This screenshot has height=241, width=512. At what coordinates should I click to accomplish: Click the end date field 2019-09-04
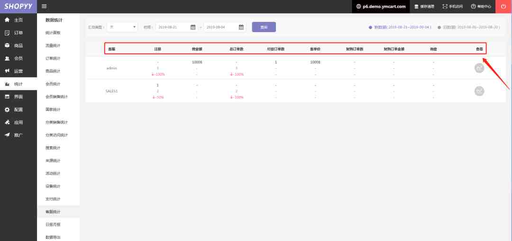point(225,27)
